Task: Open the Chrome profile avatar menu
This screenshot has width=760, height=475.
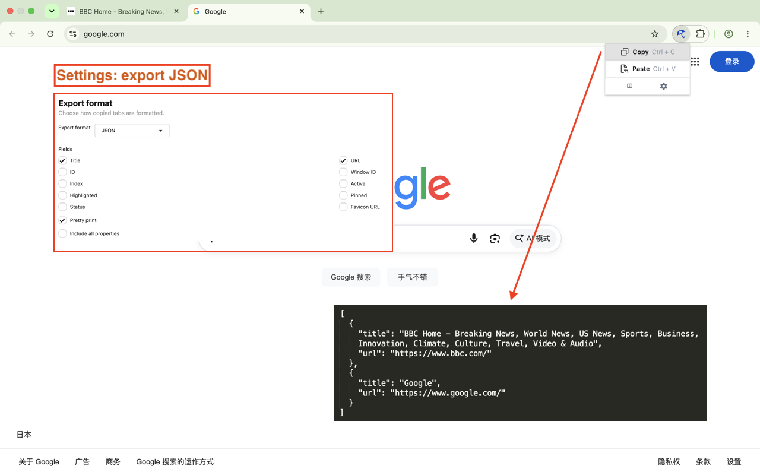Action: pos(729,34)
